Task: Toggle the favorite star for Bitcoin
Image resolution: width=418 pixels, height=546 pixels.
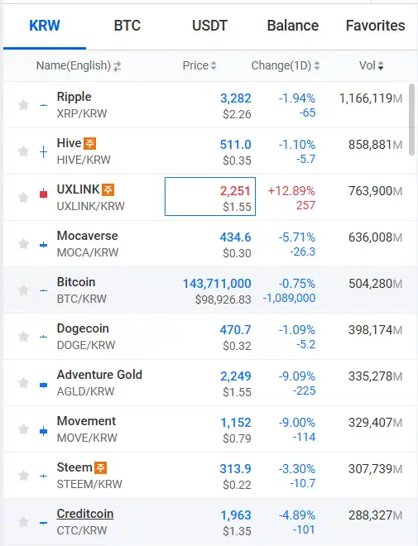Action: [23, 290]
